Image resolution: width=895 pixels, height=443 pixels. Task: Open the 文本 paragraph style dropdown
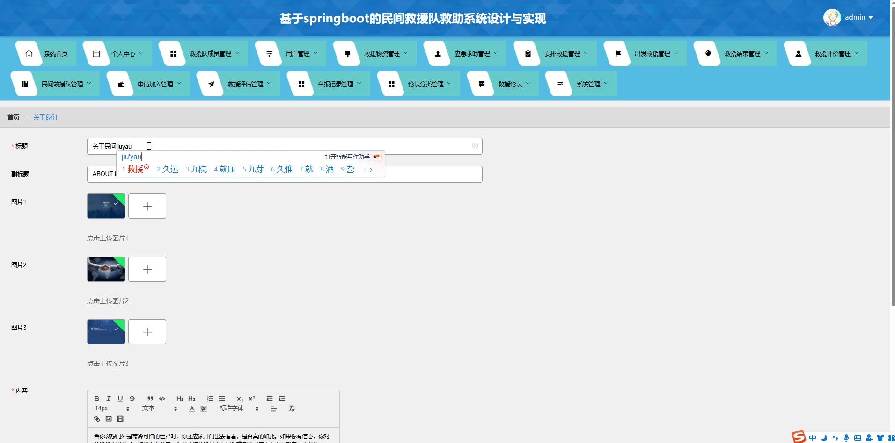tap(160, 408)
